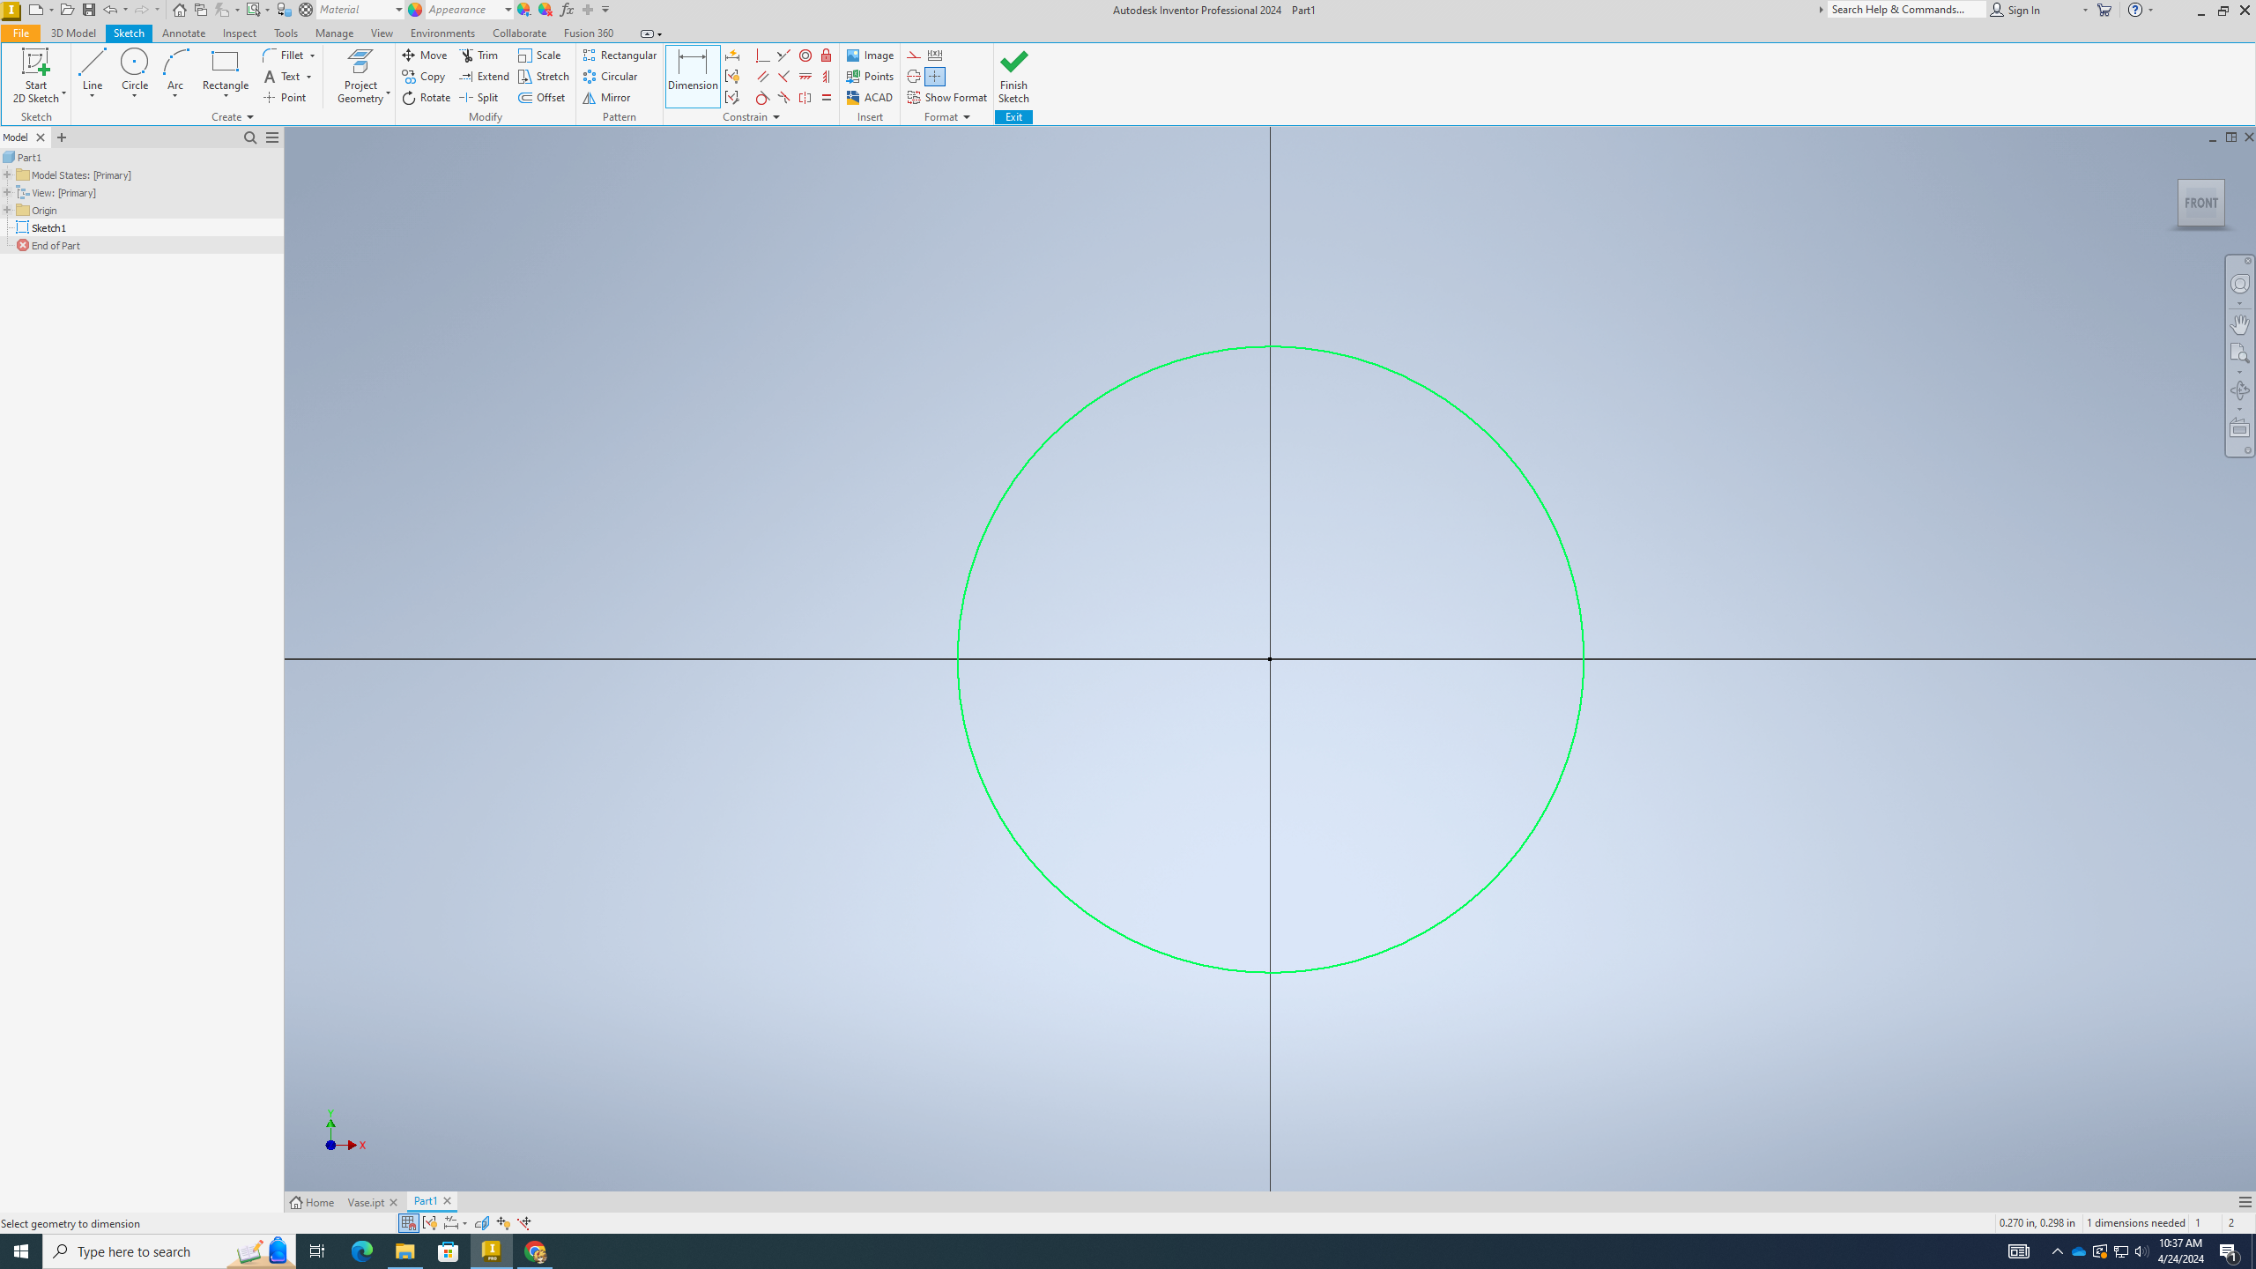Open the Annotate ribbon tab
The height and width of the screenshot is (1269, 2256).
click(183, 33)
